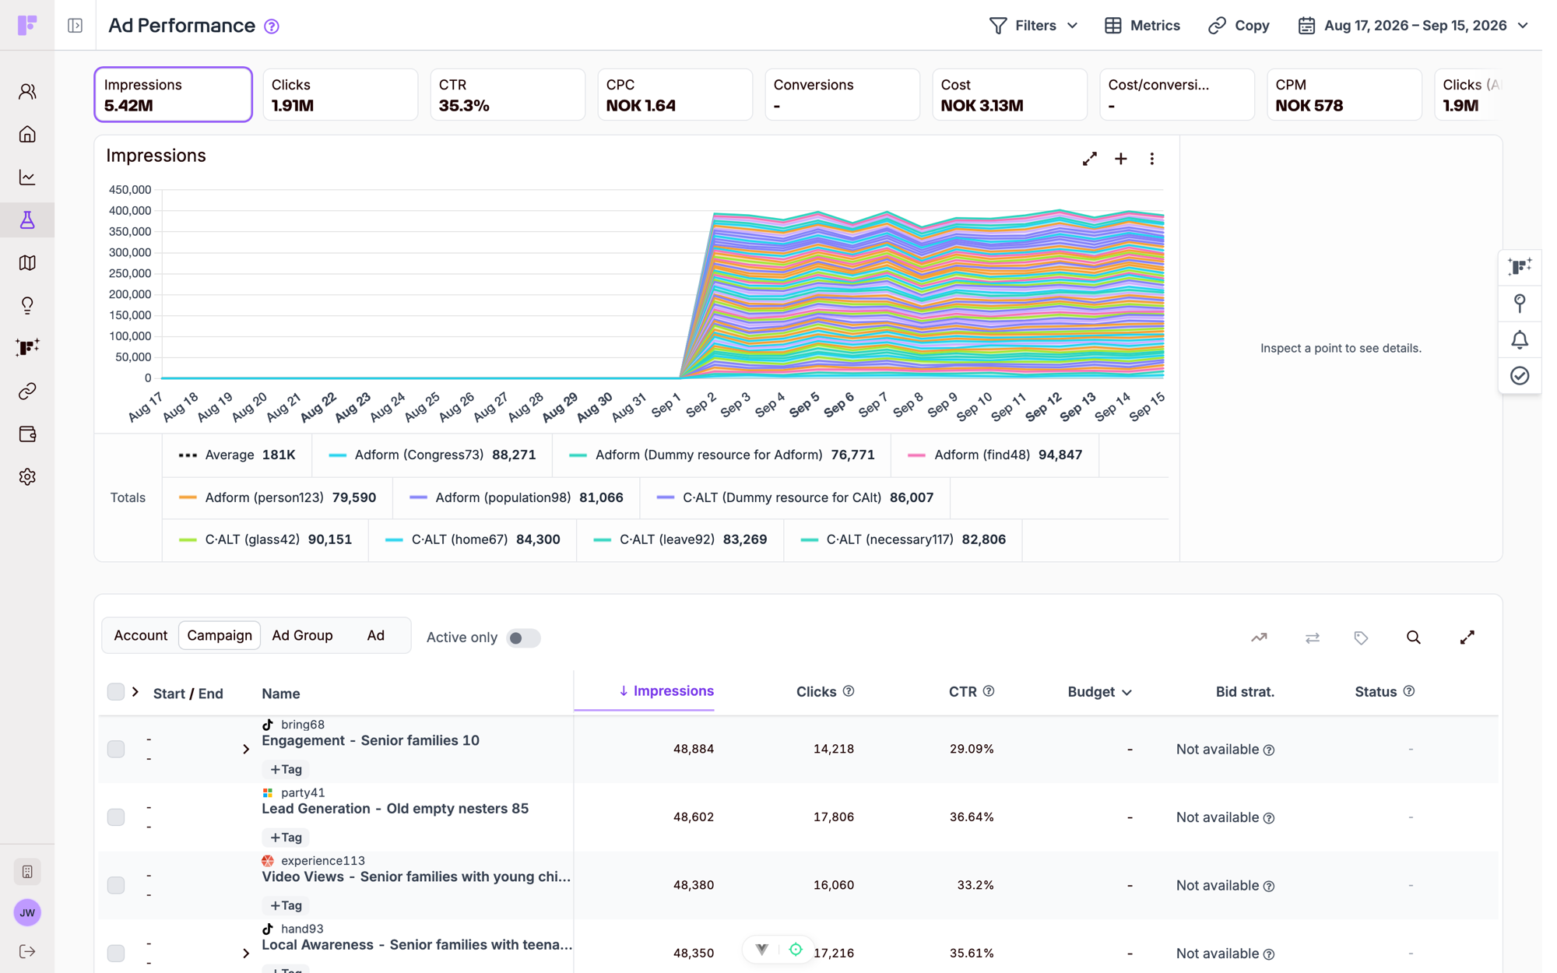Go to Home via sidebar house icon

(27, 135)
